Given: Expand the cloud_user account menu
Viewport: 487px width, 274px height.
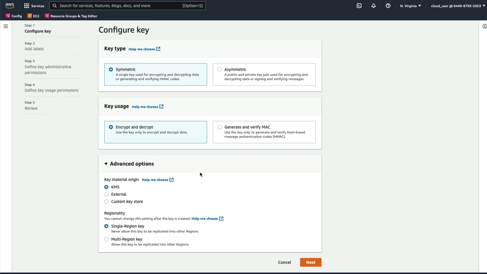Looking at the screenshot, I should pos(458,6).
